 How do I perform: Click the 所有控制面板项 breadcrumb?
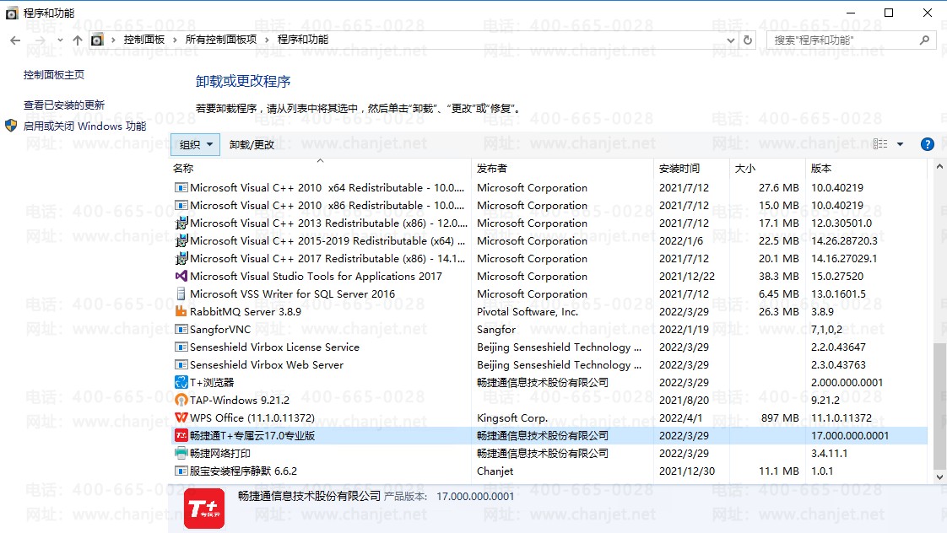(220, 40)
